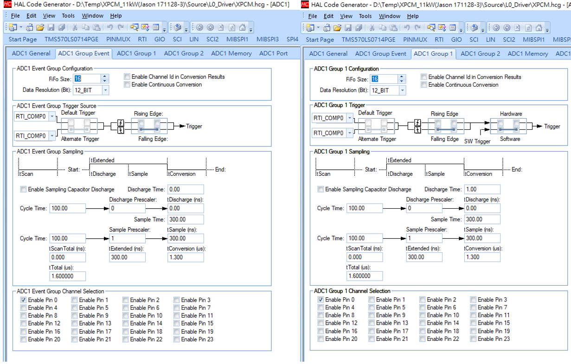Go to Start Page in the right window
This screenshot has height=364, width=571.
pos(320,40)
